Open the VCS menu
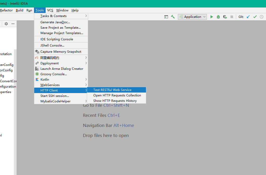266x175 pixels. [50, 10]
